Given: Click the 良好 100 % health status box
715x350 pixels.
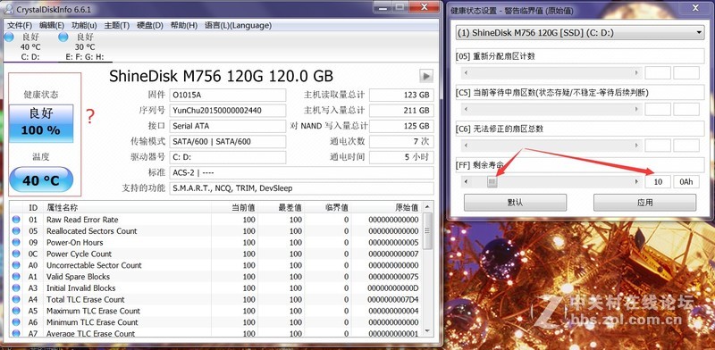Looking at the screenshot, I should [x=41, y=123].
